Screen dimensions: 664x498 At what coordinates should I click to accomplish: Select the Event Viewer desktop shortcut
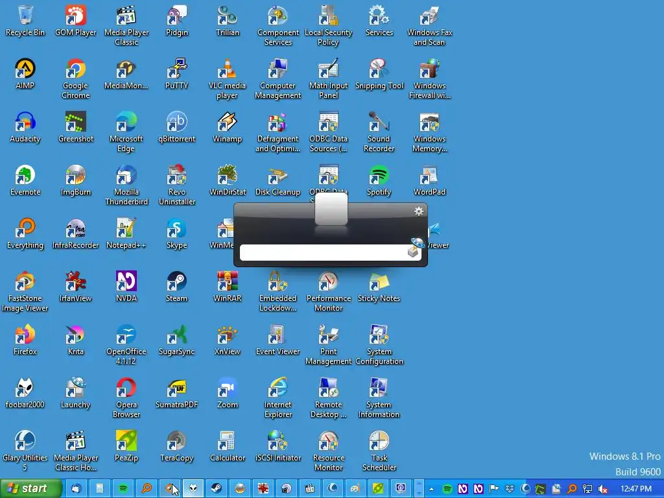(278, 340)
